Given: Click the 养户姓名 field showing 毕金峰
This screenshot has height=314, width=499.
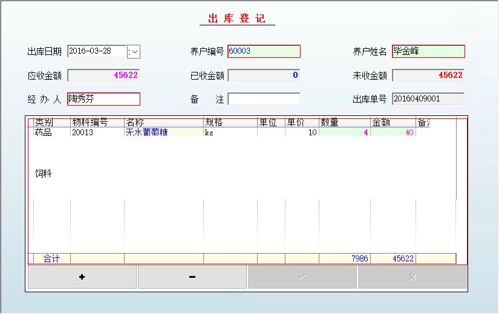Looking at the screenshot, I should [x=428, y=51].
